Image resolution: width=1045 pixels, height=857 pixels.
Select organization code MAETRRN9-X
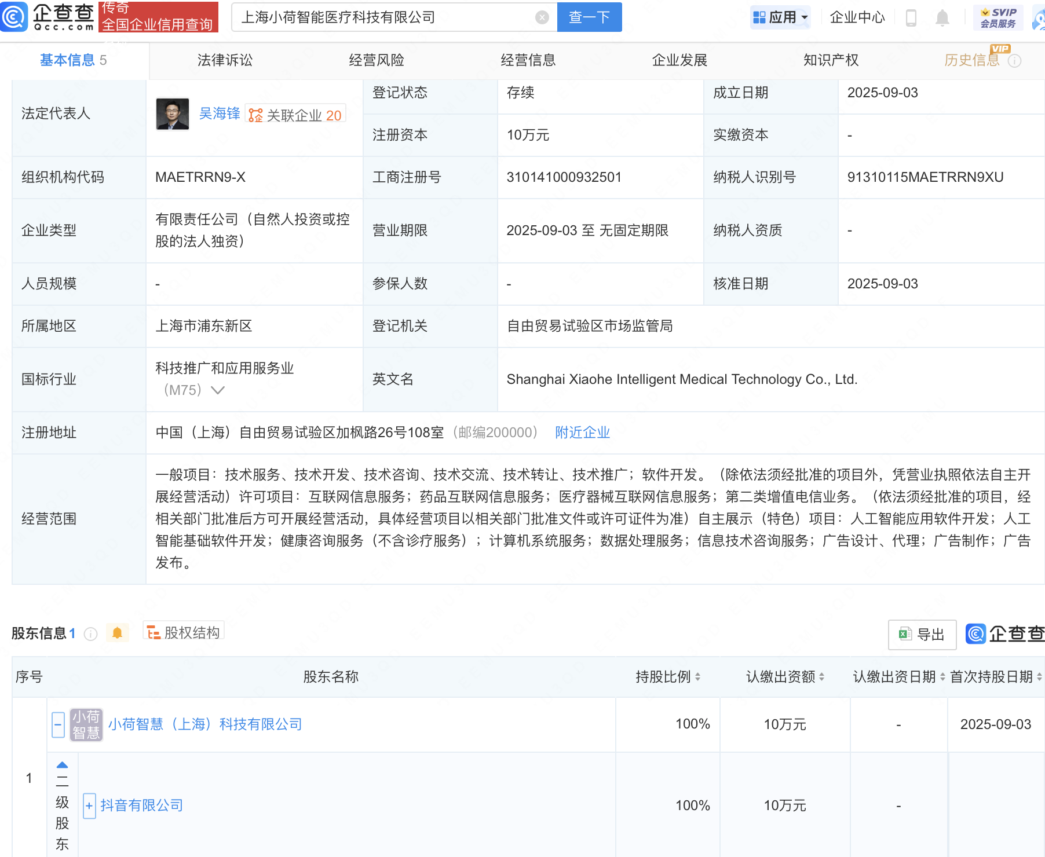pyautogui.click(x=200, y=177)
